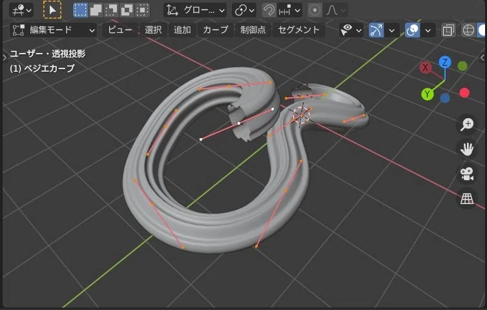Set selection mode to subtract

(111, 10)
